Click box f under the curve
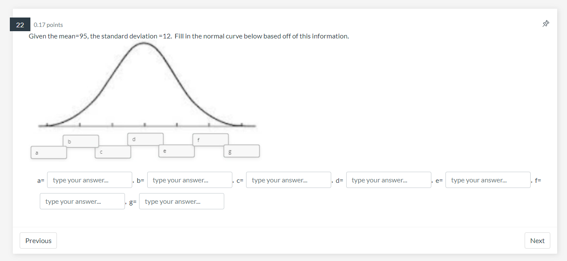 211,140
